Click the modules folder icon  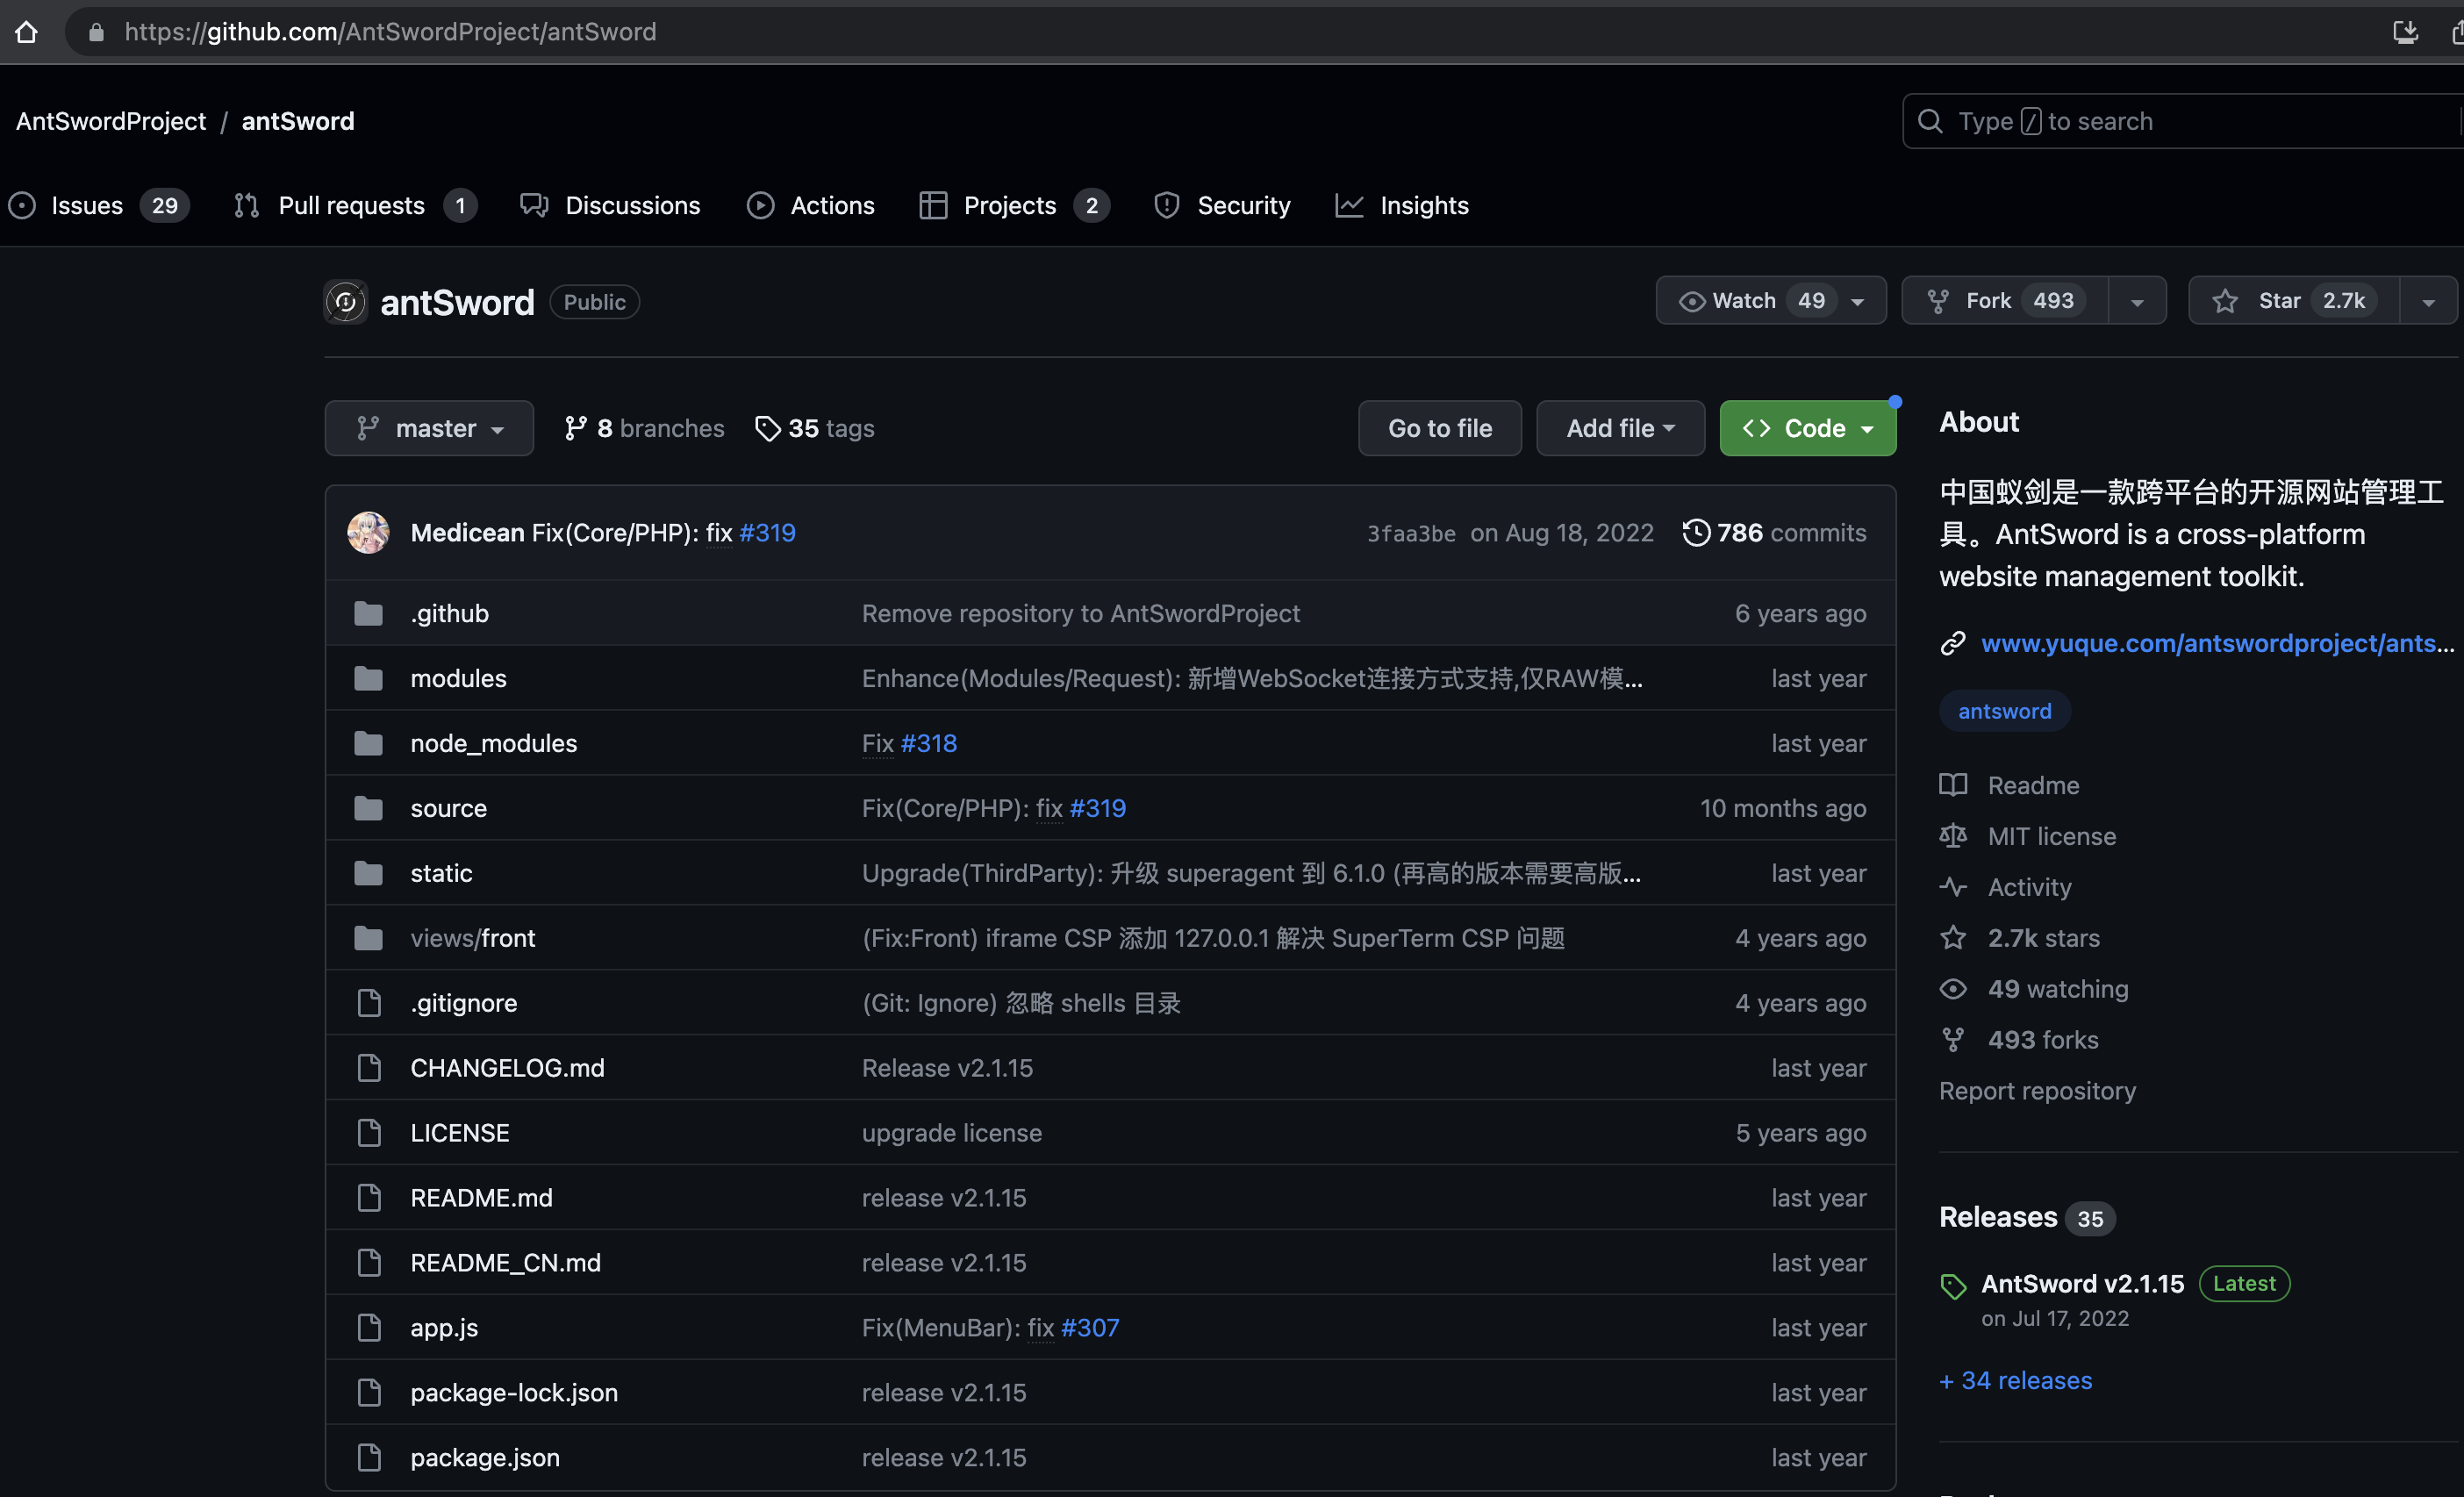click(368, 679)
